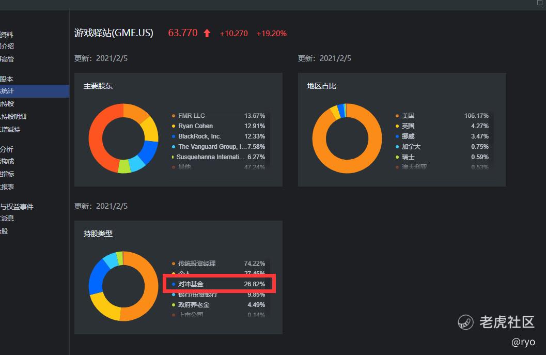Viewport: 546px width, 355px height.
Task: Click the 26.82% hedge fund value
Action: [x=255, y=284]
